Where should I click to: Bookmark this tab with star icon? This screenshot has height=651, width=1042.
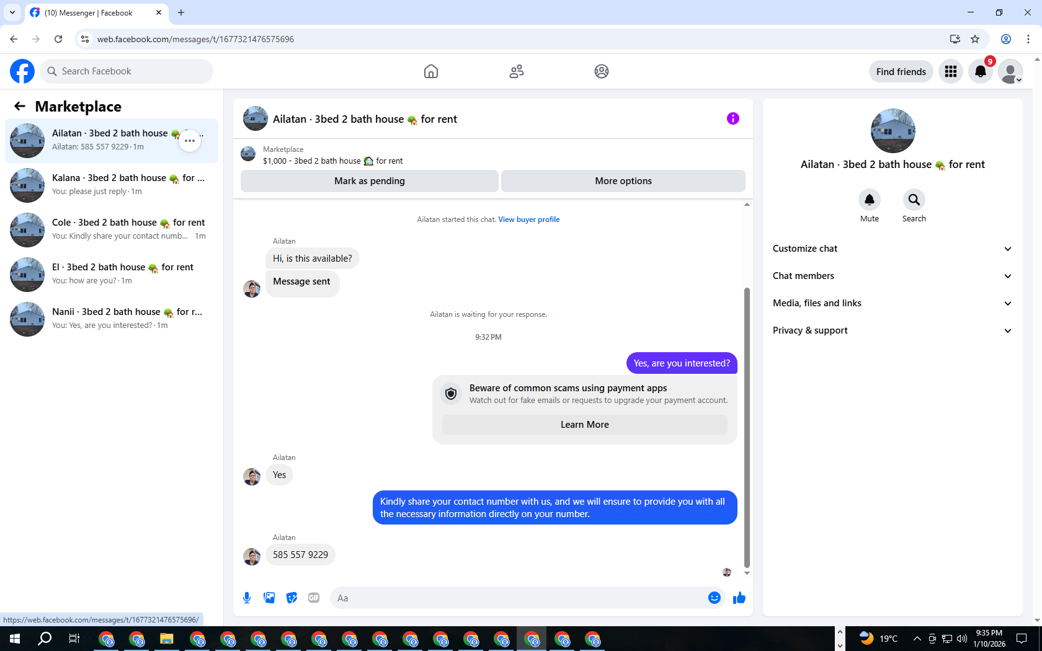tap(975, 39)
